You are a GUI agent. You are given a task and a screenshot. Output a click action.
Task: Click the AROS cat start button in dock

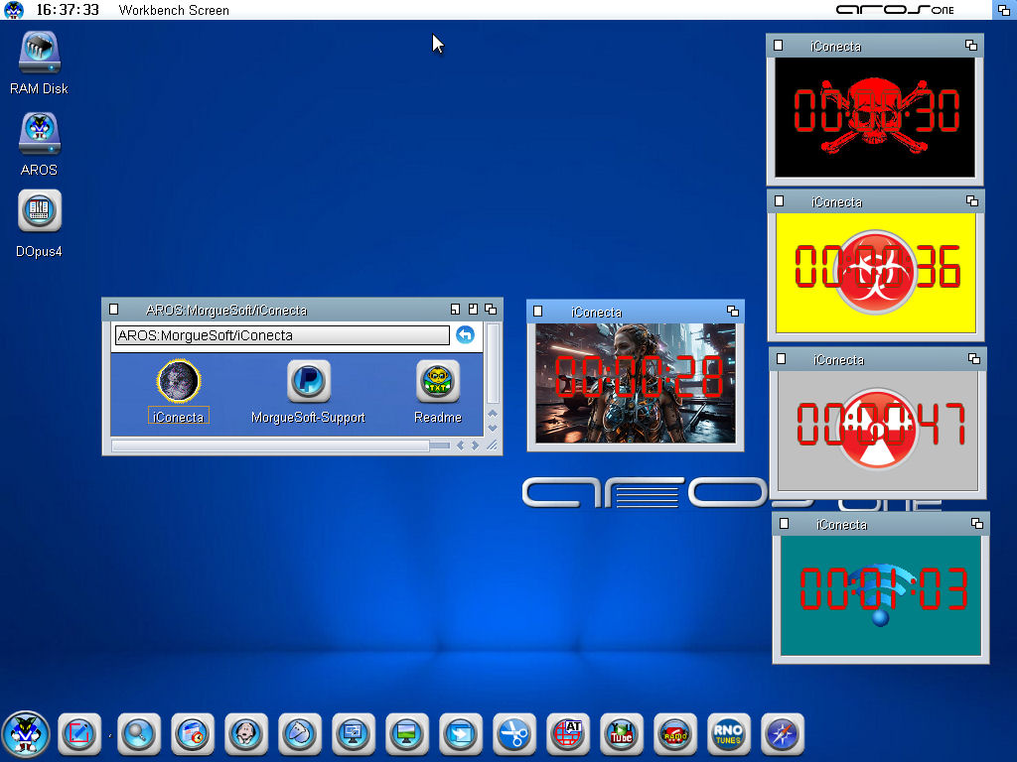click(x=26, y=734)
